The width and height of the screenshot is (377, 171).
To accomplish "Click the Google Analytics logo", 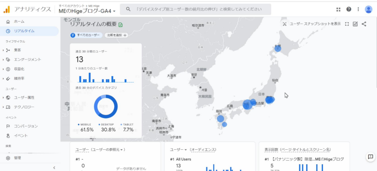I will click(6, 10).
